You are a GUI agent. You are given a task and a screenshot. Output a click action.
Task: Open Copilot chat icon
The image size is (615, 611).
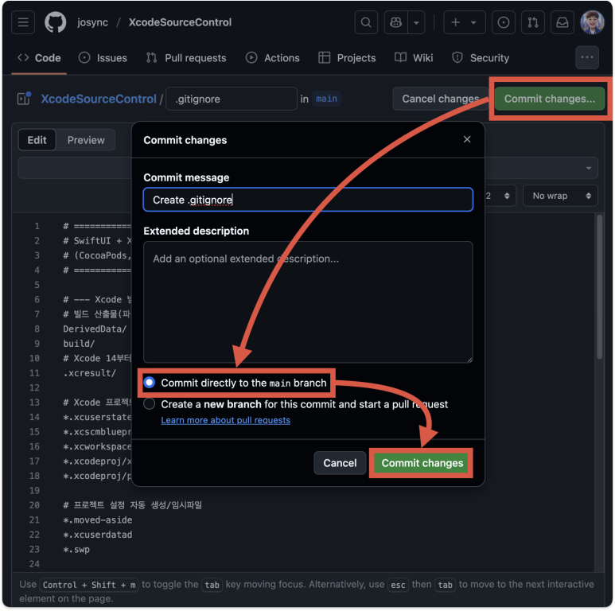coord(395,22)
